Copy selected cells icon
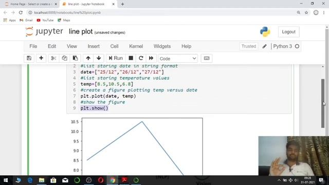This screenshot has height=185, width=329. point(64,58)
